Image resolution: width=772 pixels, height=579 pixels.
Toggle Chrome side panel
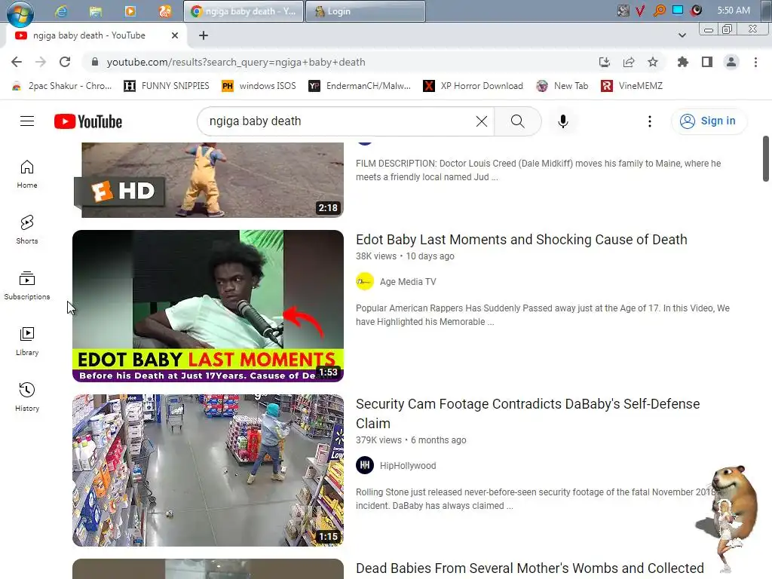pyautogui.click(x=707, y=62)
